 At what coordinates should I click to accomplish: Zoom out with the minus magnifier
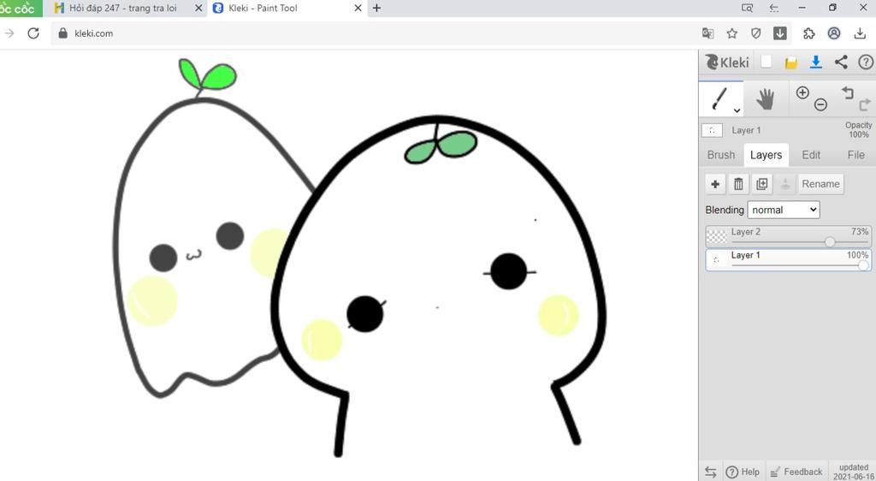820,104
